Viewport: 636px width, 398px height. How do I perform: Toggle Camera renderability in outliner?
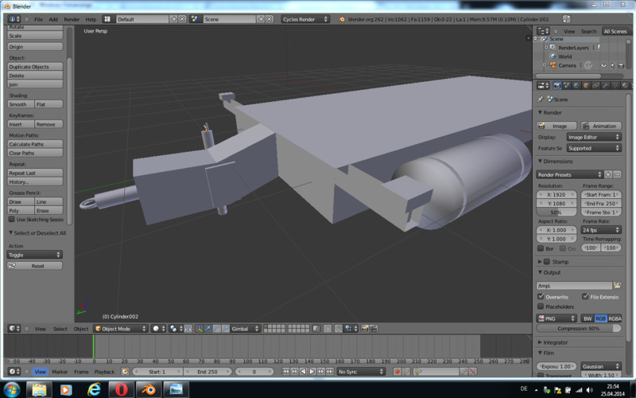click(x=621, y=65)
